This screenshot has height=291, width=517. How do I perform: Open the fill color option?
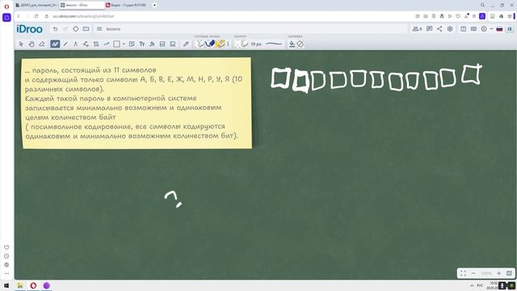[x=292, y=44]
